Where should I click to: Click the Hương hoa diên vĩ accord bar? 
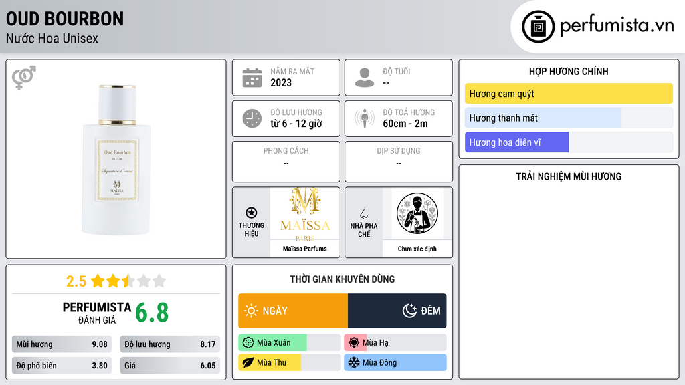click(569, 142)
